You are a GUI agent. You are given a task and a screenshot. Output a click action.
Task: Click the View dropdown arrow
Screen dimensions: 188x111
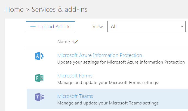pyautogui.click(x=182, y=26)
